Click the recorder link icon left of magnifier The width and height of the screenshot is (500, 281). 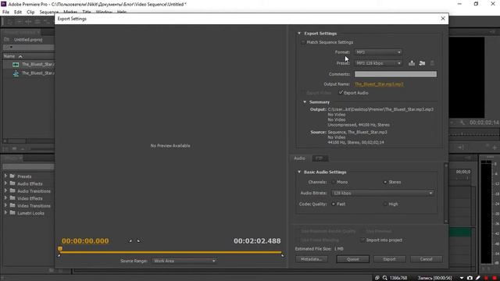coord(377,278)
